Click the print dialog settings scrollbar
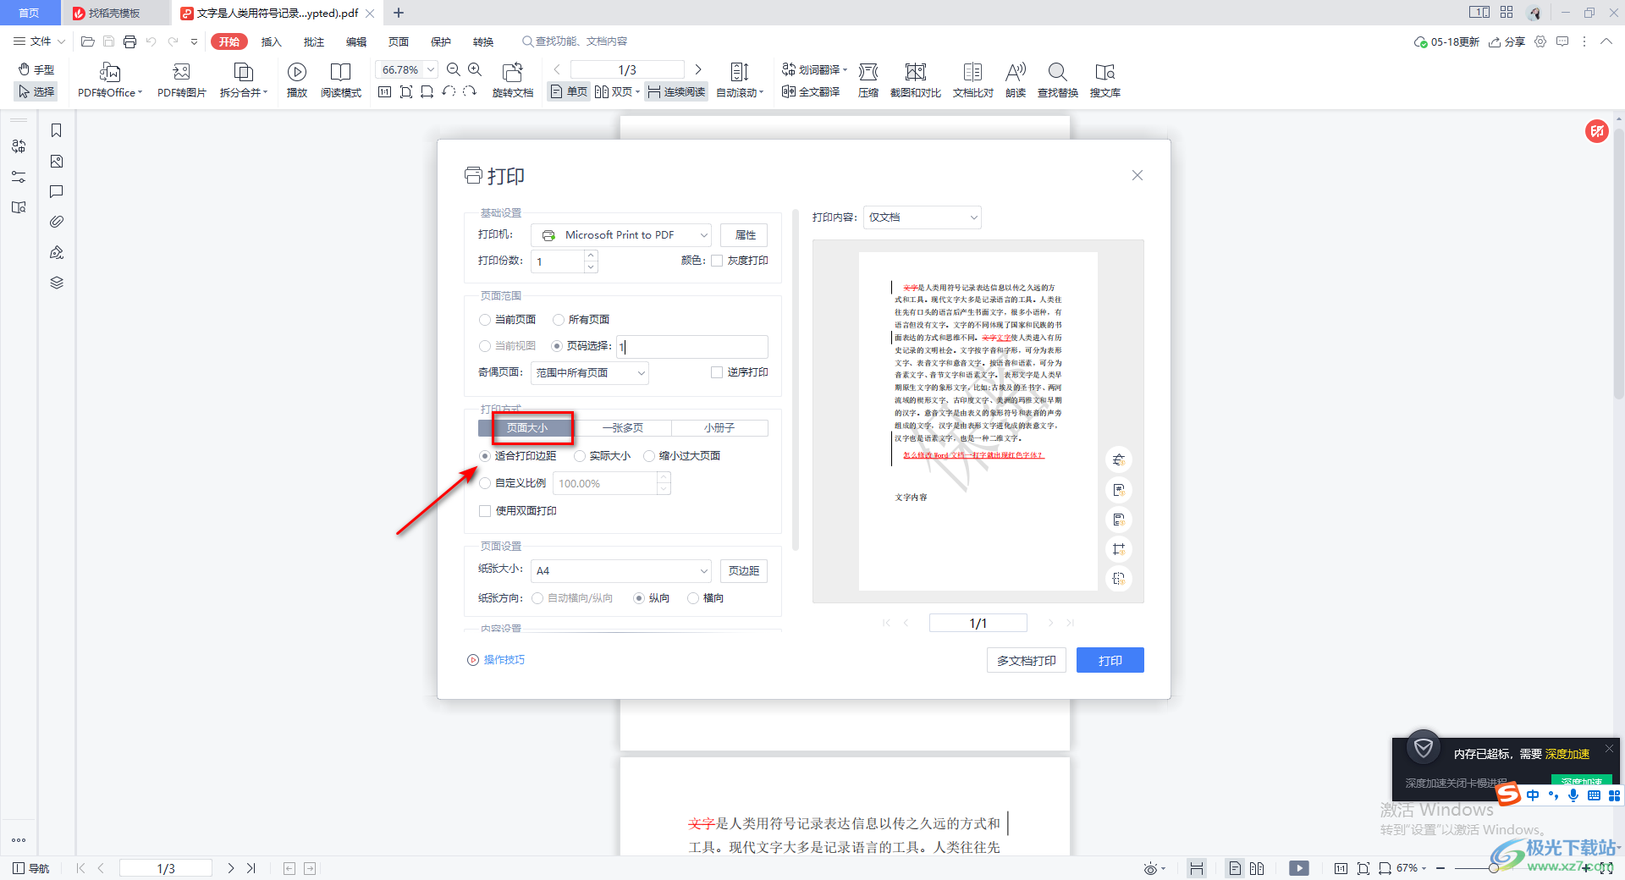 (796, 379)
